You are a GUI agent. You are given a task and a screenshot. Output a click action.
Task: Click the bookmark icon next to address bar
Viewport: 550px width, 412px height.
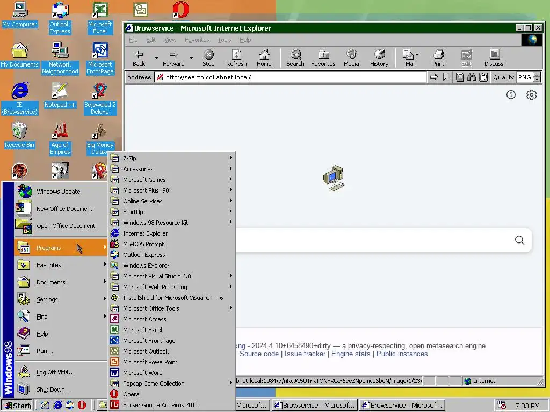pos(446,77)
